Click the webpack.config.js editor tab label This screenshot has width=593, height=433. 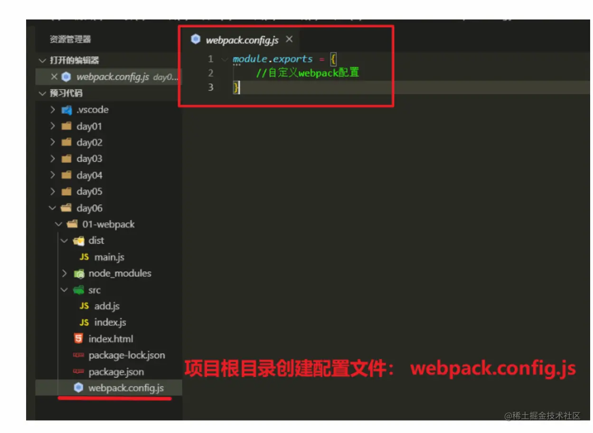click(242, 40)
